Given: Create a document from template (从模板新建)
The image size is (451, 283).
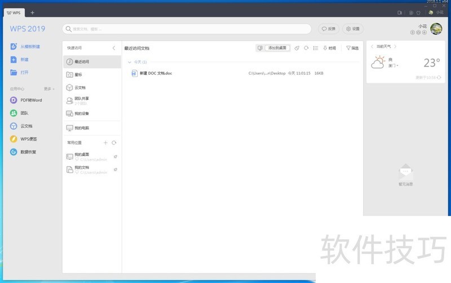Looking at the screenshot, I should [x=25, y=47].
